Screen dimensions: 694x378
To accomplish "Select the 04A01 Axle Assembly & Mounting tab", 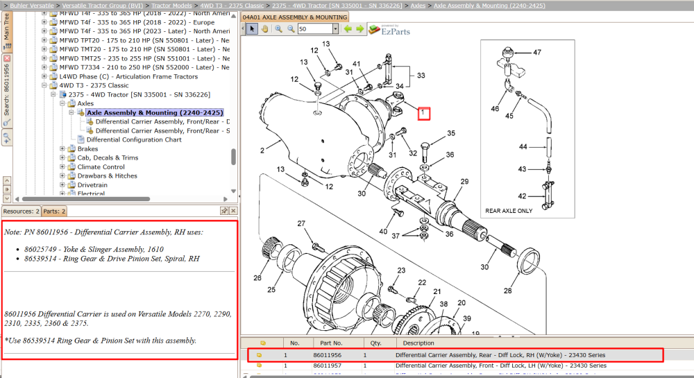I will pos(295,17).
